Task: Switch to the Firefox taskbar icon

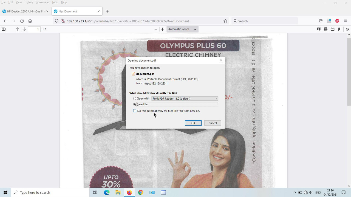Action: (129, 192)
